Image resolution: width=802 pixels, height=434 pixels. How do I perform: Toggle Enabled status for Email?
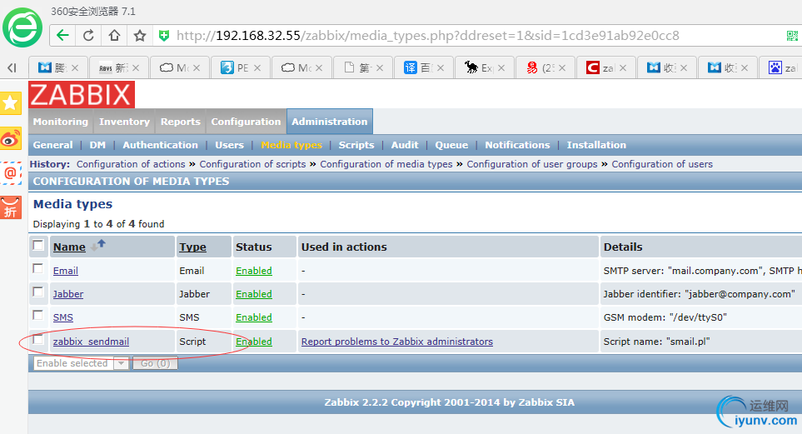(254, 271)
